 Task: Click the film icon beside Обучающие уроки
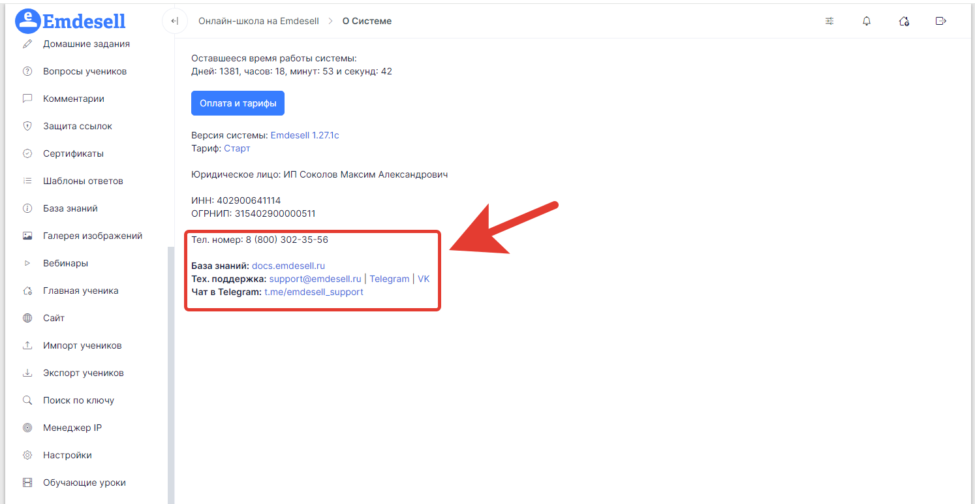click(27, 483)
